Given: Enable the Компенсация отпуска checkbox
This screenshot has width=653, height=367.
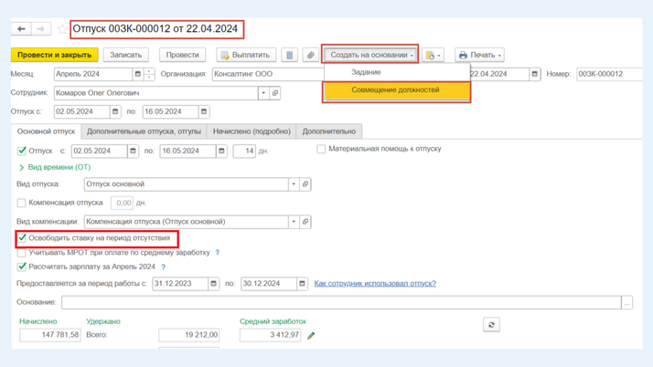Looking at the screenshot, I should (22, 203).
